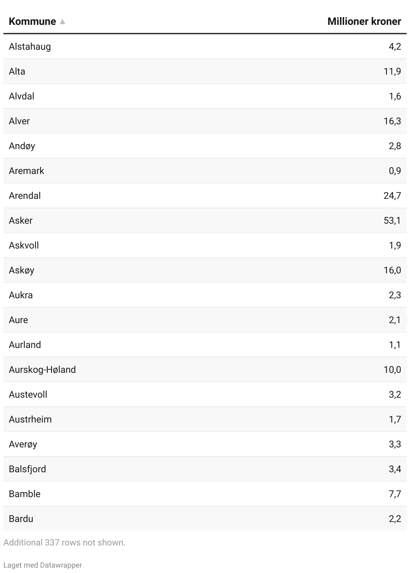
Task: Sort table by Kommune column header
Action: click(32, 21)
